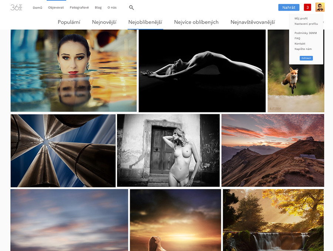Switch to the Populární tab
This screenshot has width=333, height=251.
(69, 22)
